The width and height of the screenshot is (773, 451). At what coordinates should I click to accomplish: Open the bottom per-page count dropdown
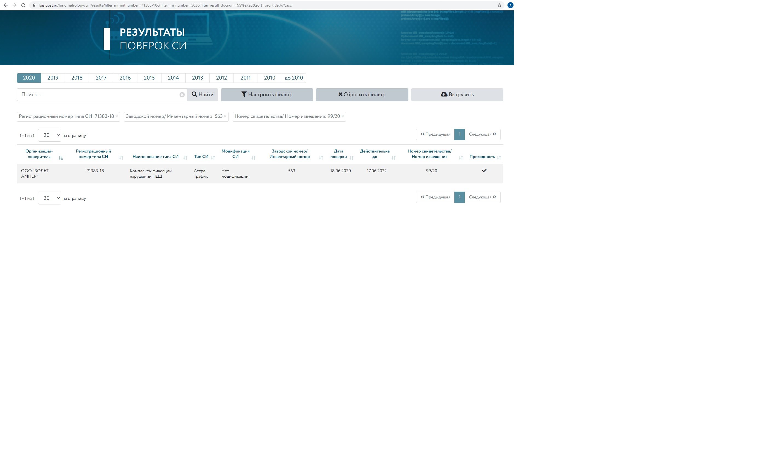tap(49, 198)
